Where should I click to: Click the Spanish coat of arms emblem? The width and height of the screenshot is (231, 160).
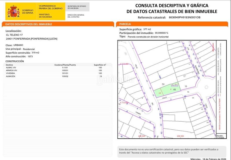14,11
